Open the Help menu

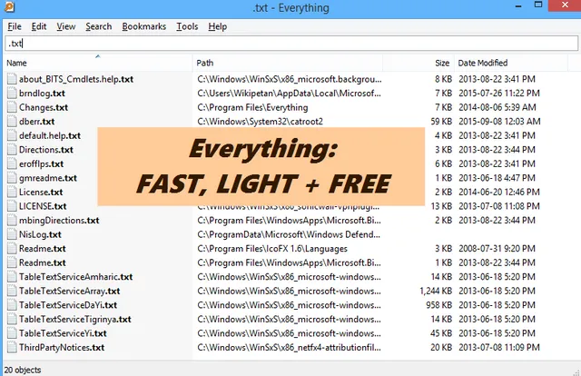pos(218,26)
